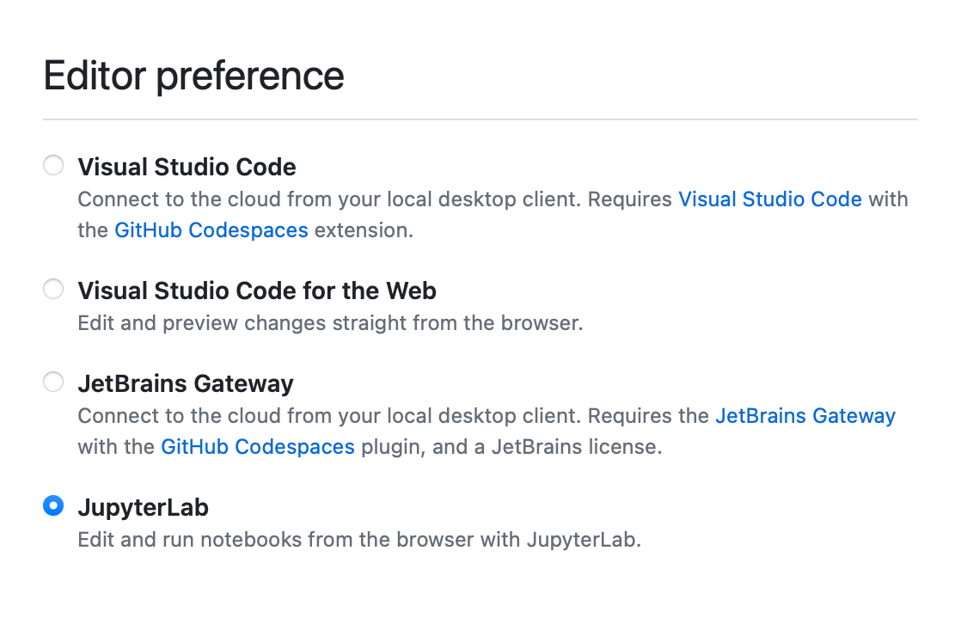This screenshot has height=624, width=961.
Task: Click the 'JupyterLab' option label
Action: pyautogui.click(x=143, y=507)
